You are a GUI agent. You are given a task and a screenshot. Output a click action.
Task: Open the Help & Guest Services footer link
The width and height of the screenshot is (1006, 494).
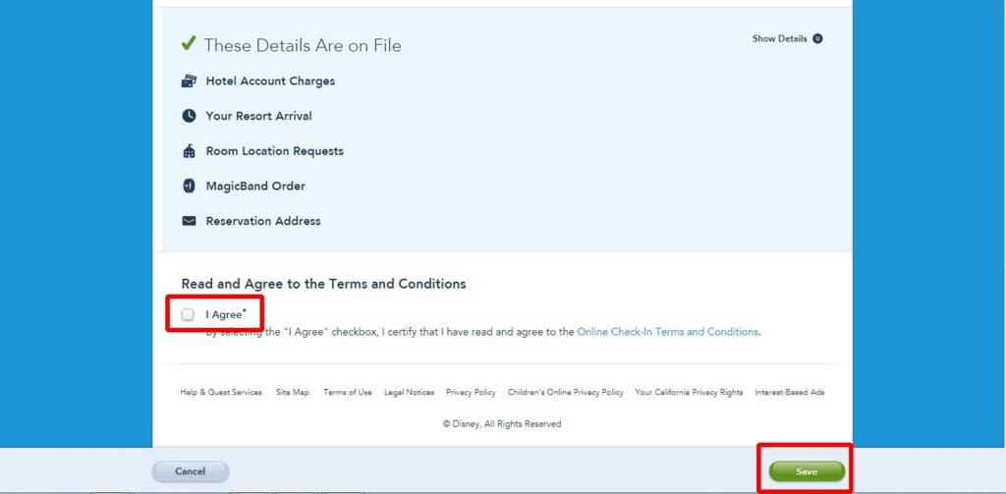point(221,392)
